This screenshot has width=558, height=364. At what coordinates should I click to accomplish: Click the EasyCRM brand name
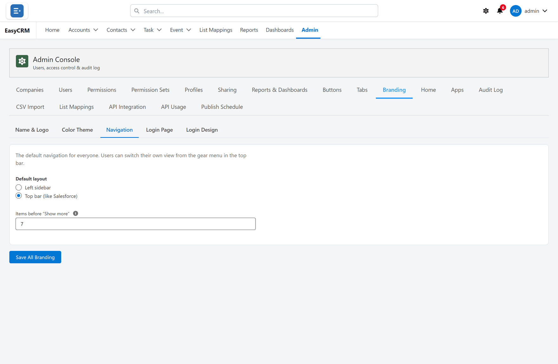coord(17,30)
